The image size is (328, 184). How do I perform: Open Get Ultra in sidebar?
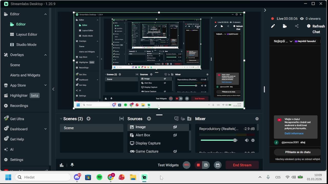[x=14, y=119]
